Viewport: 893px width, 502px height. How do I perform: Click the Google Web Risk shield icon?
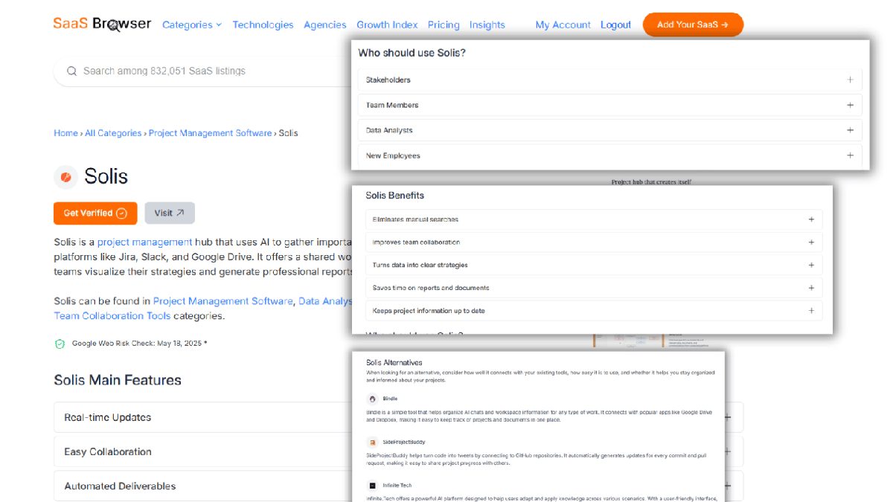click(60, 344)
